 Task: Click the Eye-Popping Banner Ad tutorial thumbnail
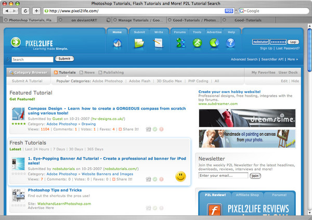18,164
